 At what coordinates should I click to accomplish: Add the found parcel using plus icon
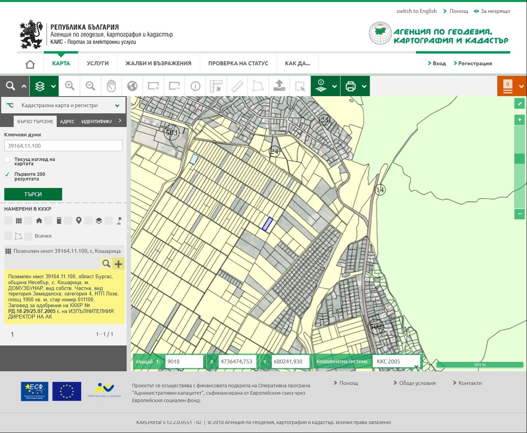pos(118,264)
